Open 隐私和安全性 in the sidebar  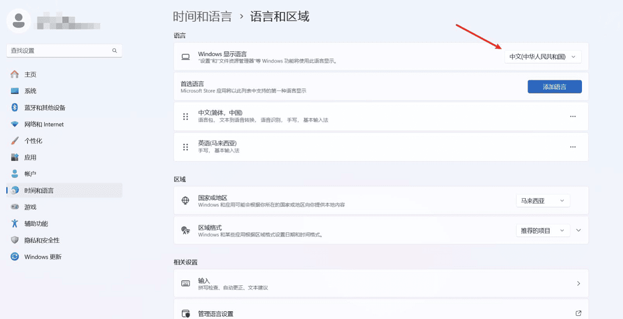pyautogui.click(x=64, y=240)
